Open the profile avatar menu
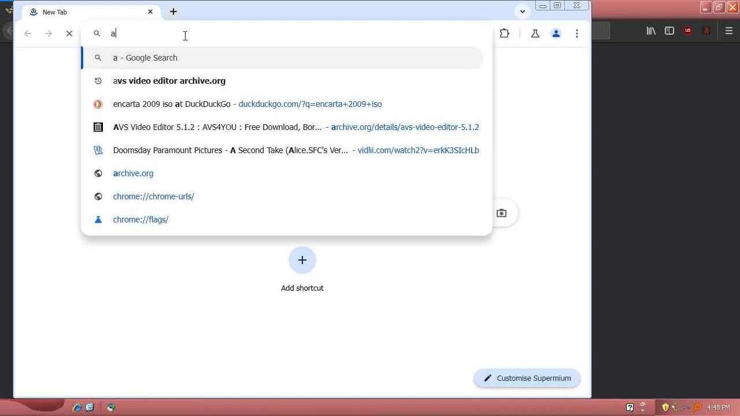The height and width of the screenshot is (416, 740). [x=556, y=34]
